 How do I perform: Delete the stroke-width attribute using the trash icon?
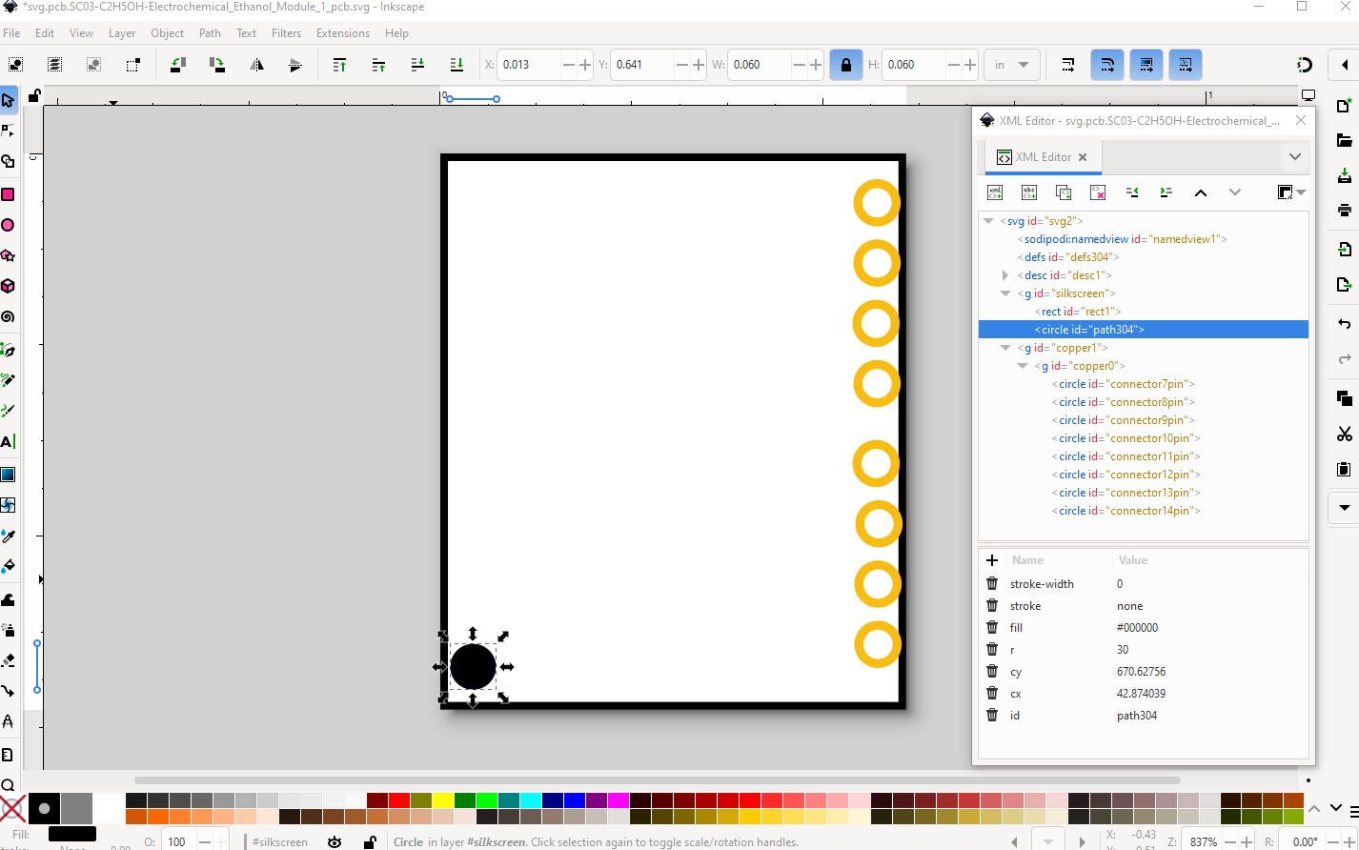pyautogui.click(x=992, y=584)
